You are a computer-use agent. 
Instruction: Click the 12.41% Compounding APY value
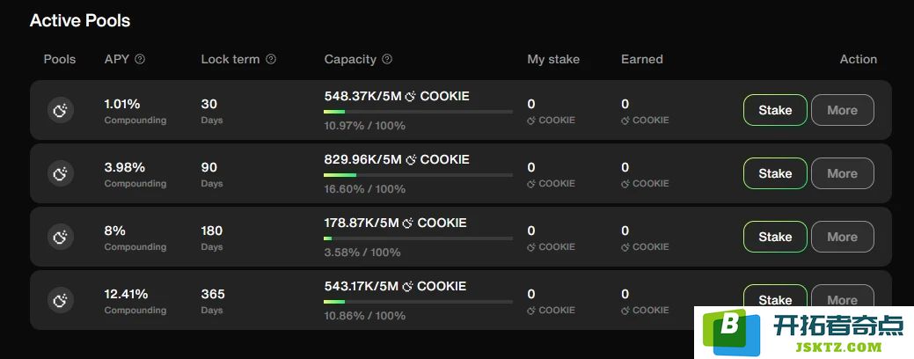[x=135, y=301]
